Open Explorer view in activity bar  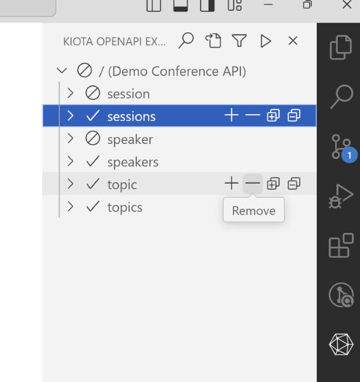click(341, 47)
